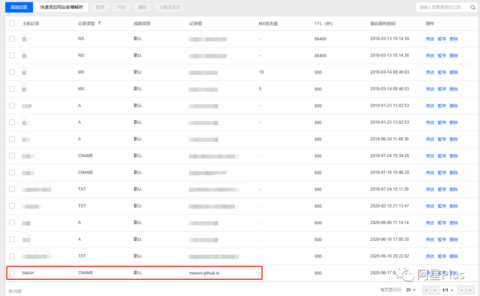480x296 pixels.
Task: Click the search magnifier icon
Action: click(x=472, y=8)
